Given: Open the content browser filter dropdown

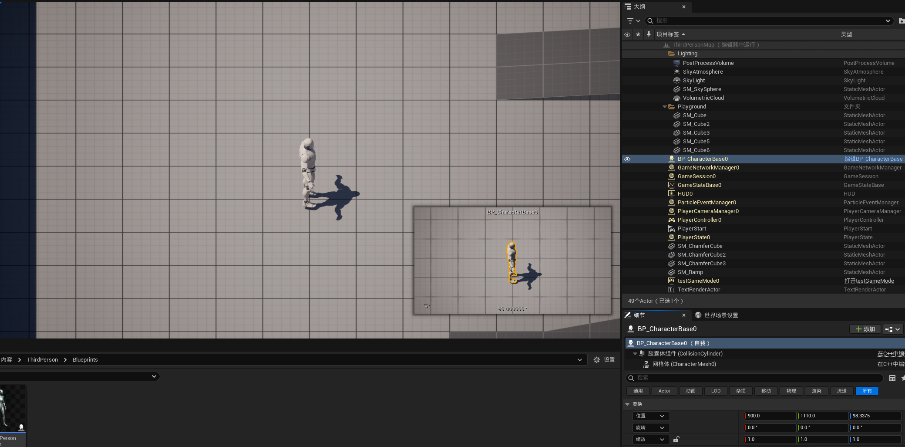Looking at the screenshot, I should pyautogui.click(x=154, y=376).
